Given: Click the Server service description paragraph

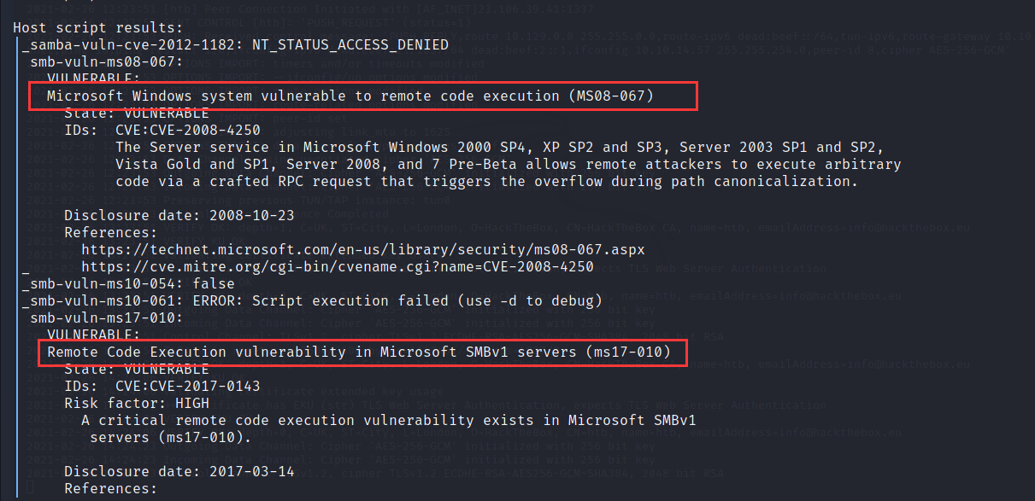Looking at the screenshot, I should pos(508,164).
